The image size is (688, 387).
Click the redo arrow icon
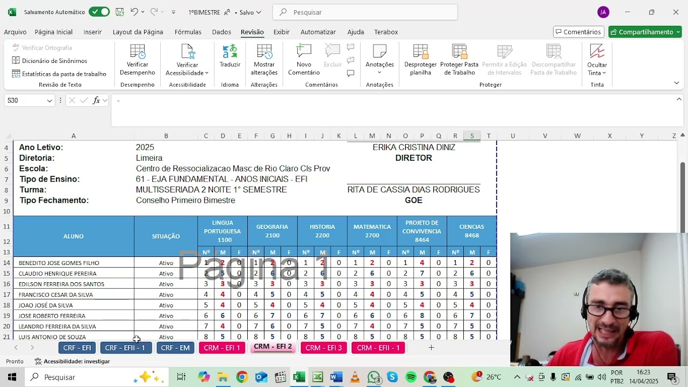pyautogui.click(x=154, y=12)
